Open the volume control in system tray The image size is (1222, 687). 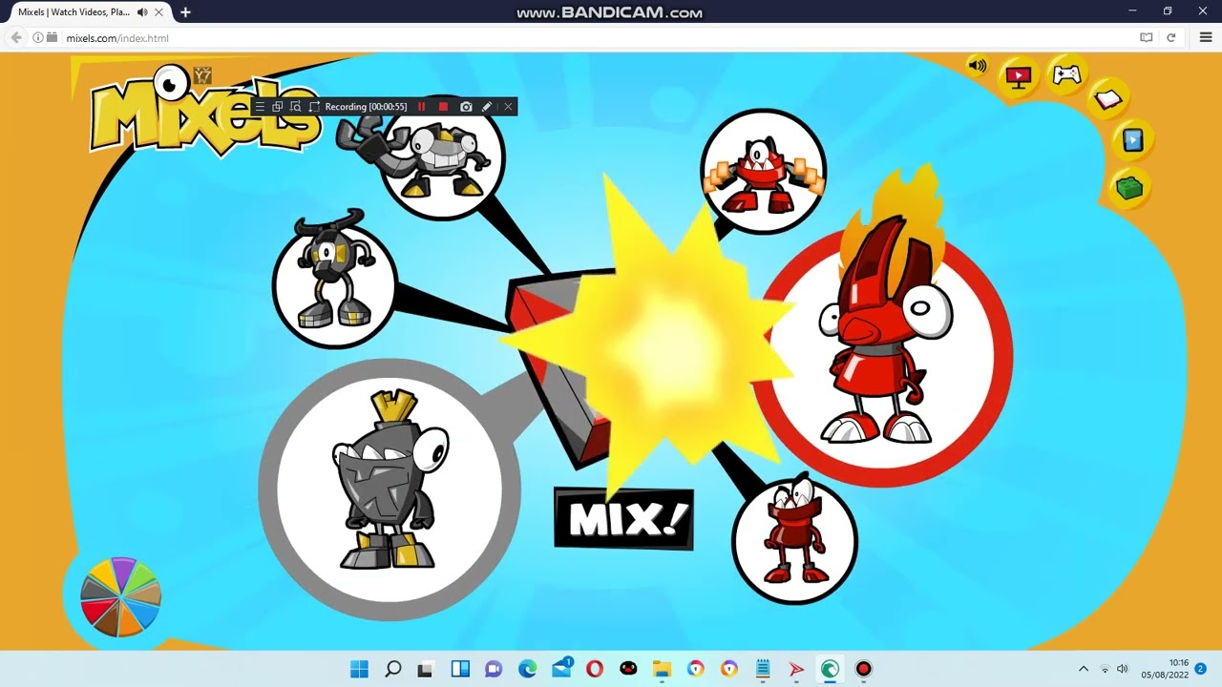coord(1123,669)
